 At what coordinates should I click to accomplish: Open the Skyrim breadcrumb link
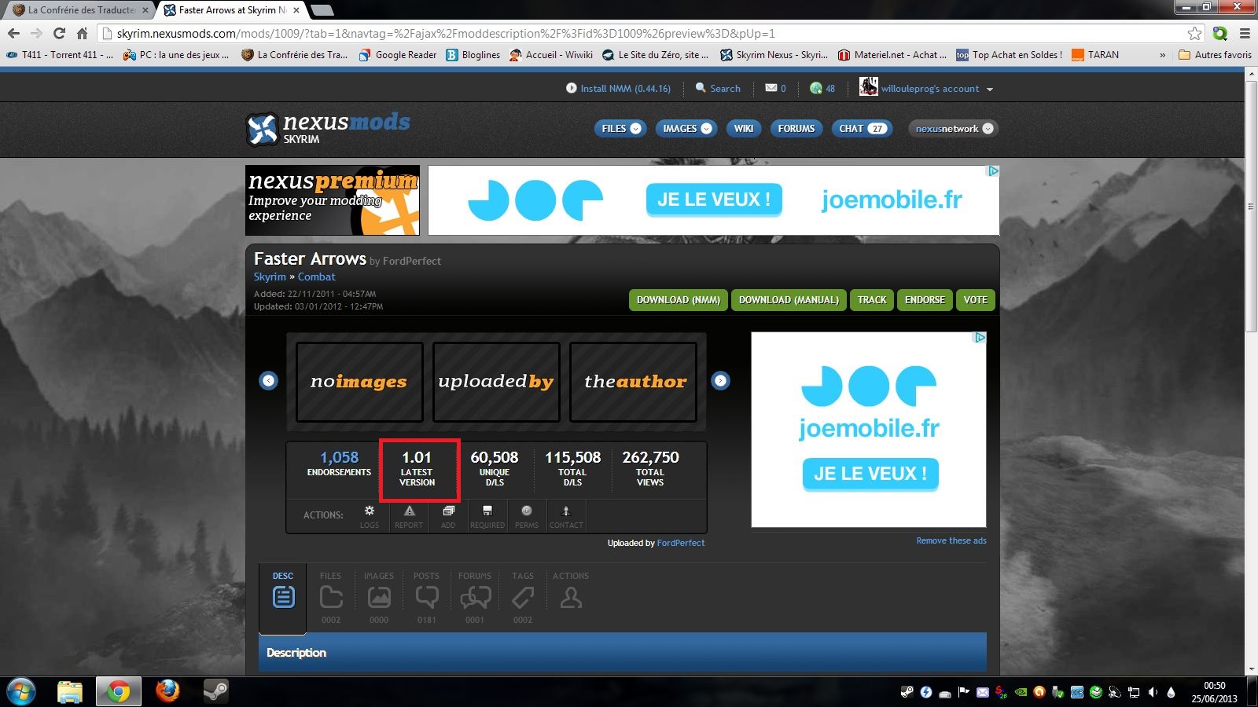click(270, 277)
